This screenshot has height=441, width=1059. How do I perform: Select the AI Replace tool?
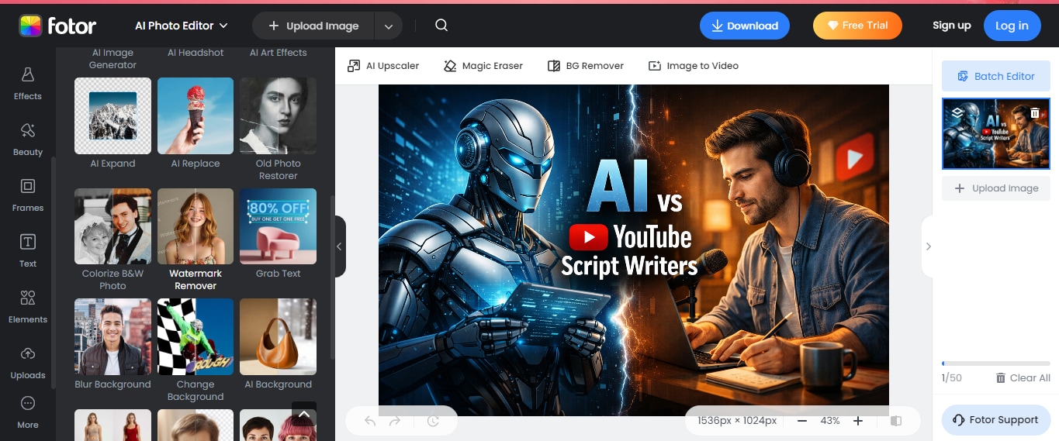coord(196,123)
